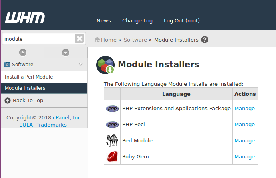Open the Trademarks link
This screenshot has height=178, width=276.
(52, 125)
